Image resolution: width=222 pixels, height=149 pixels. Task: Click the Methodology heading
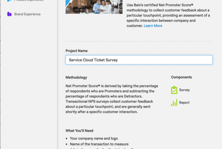click(x=76, y=77)
